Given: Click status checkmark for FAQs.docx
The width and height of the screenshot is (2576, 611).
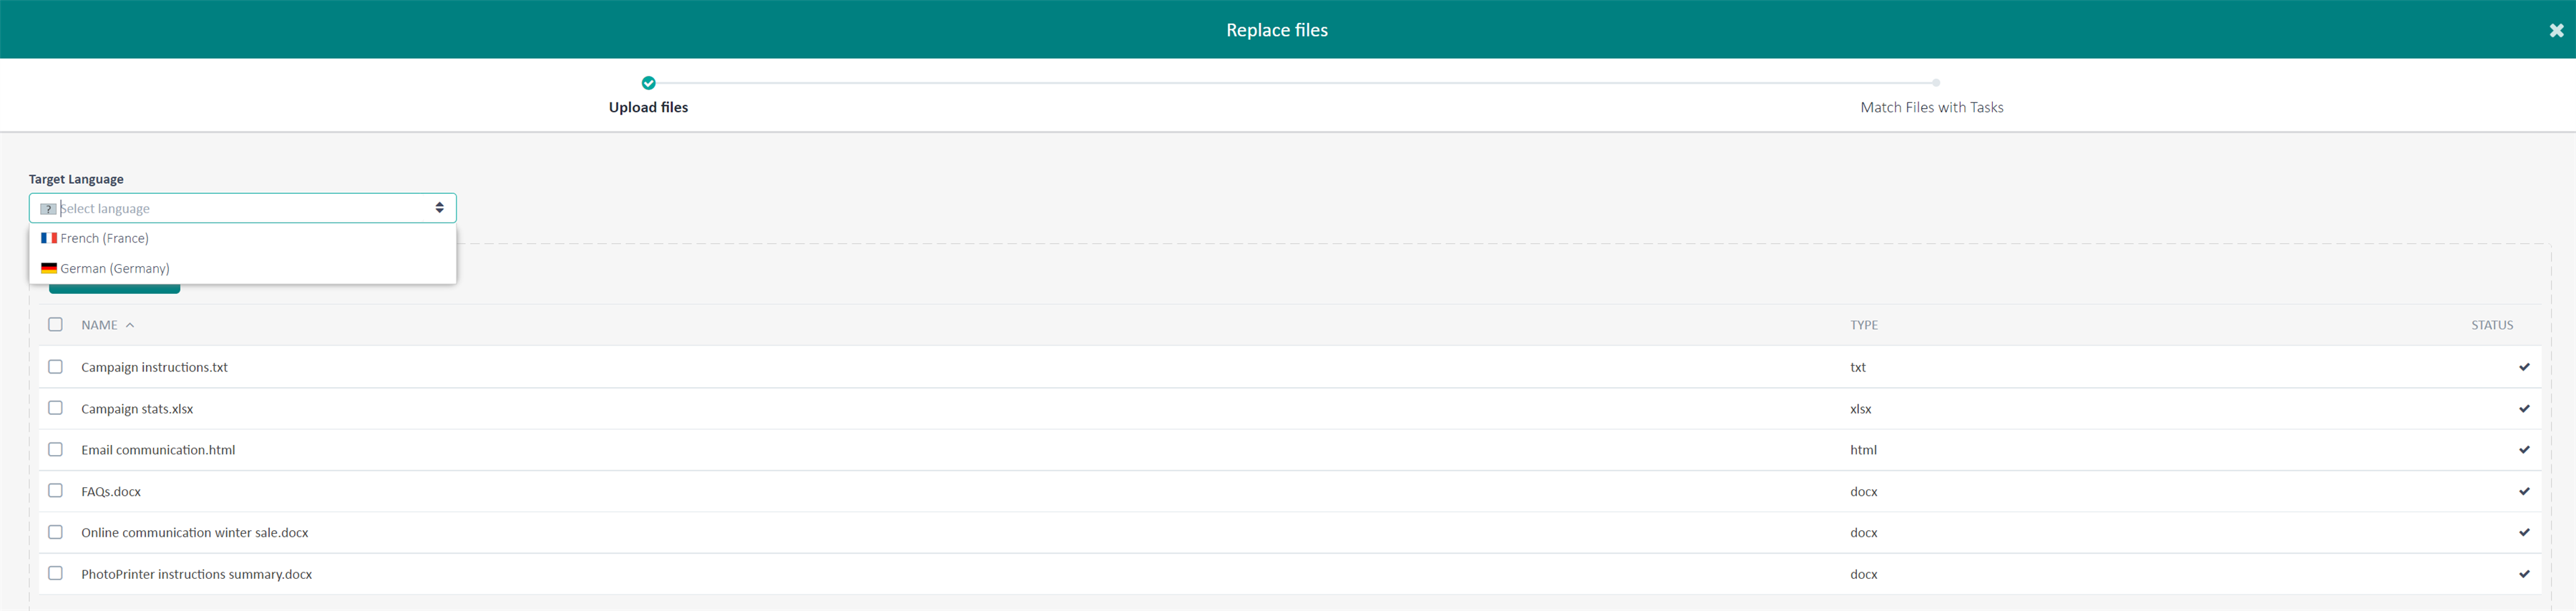Looking at the screenshot, I should pos(2524,491).
